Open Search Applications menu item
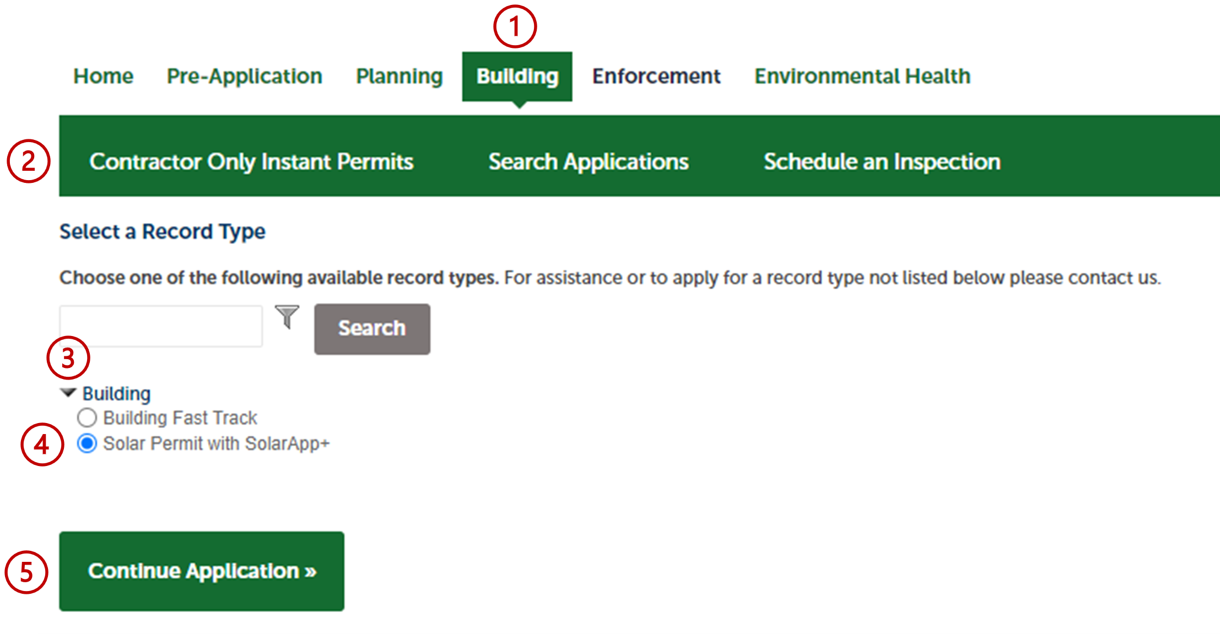 tap(589, 161)
